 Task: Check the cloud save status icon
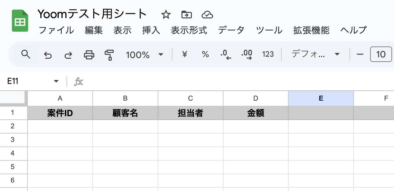pyautogui.click(x=207, y=15)
